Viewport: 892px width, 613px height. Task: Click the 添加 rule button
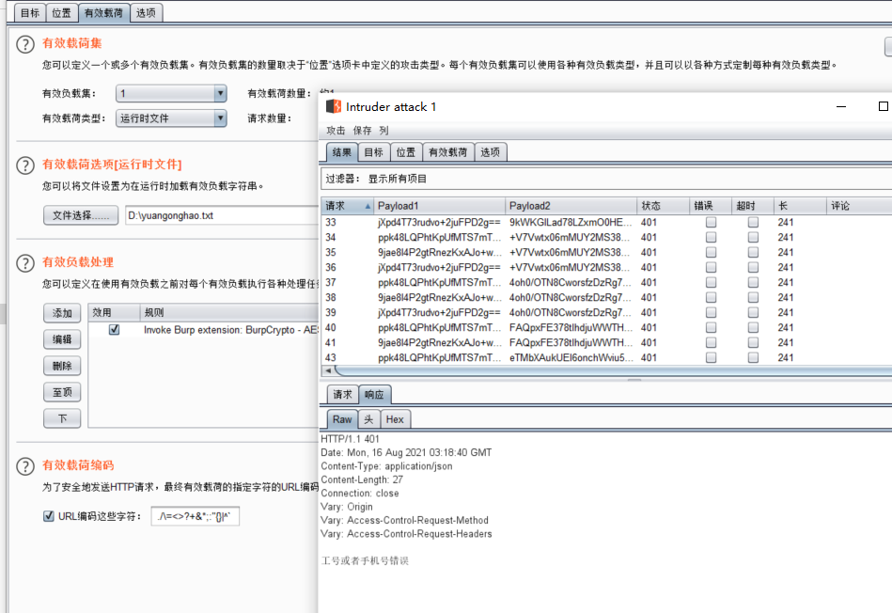point(62,313)
